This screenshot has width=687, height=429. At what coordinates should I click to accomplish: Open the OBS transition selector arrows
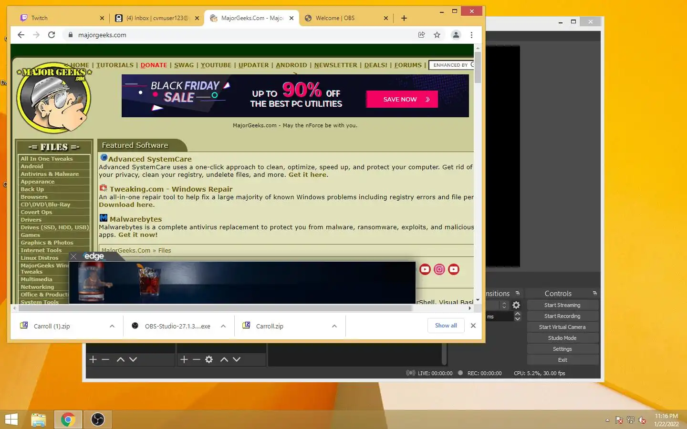point(504,305)
